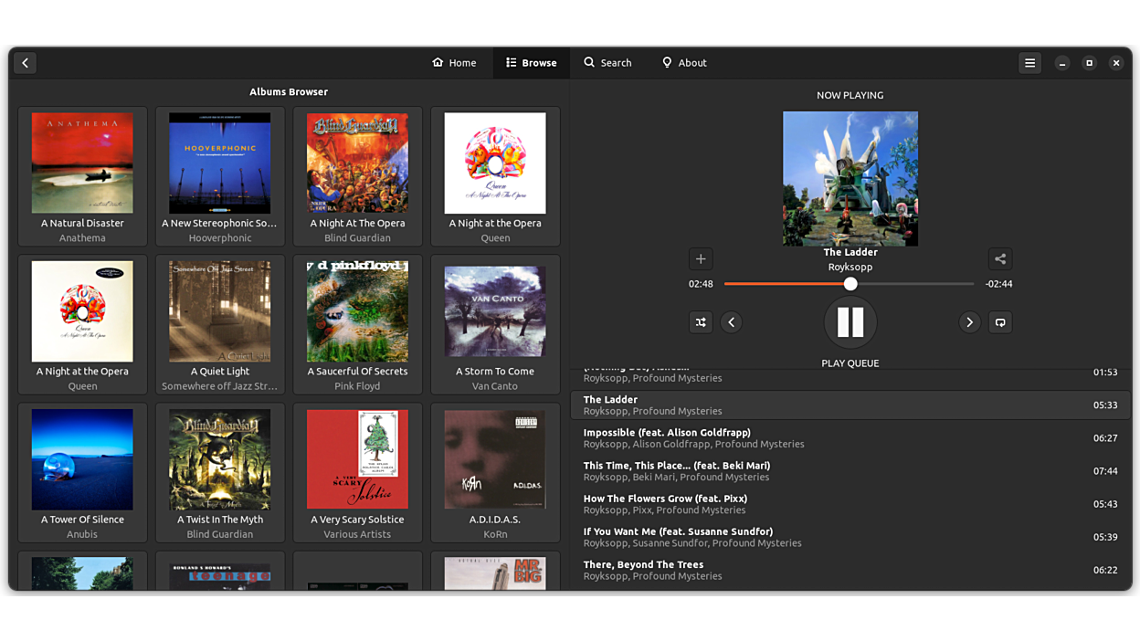This screenshot has width=1140, height=641.
Task: Open Blind Guardian's A Night At The Opera
Action: pos(357,176)
